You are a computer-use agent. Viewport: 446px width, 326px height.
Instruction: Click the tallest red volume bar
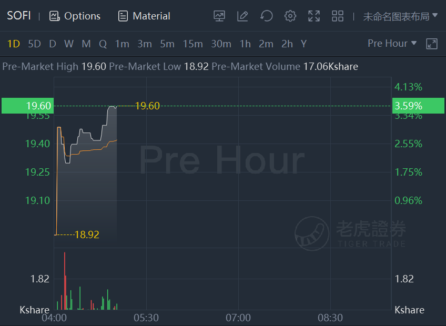[65, 281]
